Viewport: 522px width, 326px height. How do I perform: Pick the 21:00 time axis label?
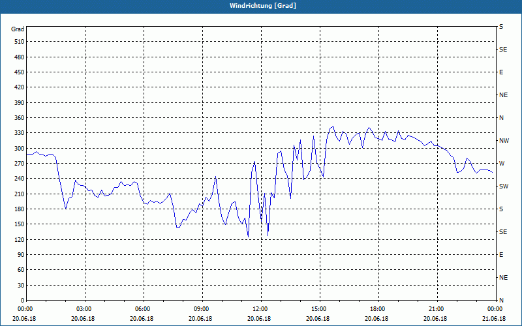point(437,309)
